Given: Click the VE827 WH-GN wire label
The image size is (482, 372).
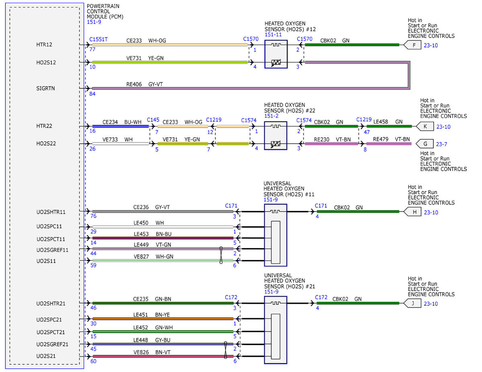Looking at the screenshot, I should tap(153, 256).
